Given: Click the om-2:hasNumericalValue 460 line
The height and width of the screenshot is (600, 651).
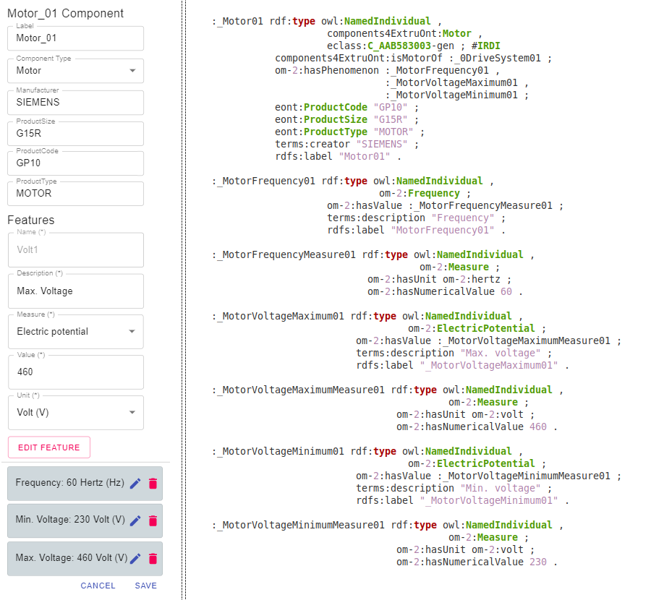Looking at the screenshot, I should click(477, 427).
